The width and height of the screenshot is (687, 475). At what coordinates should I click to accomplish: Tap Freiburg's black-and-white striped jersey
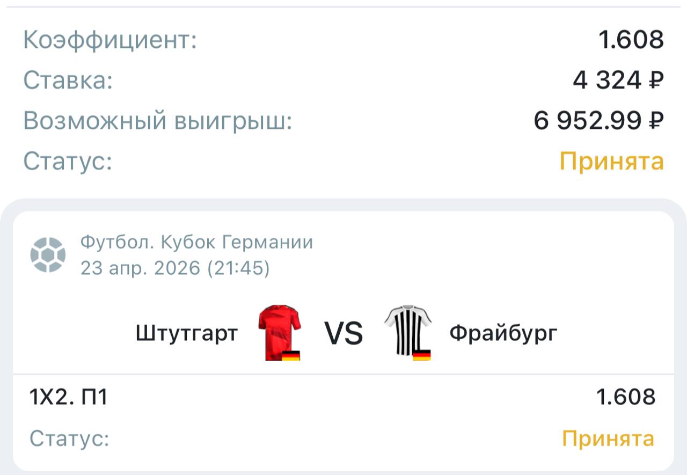[407, 330]
